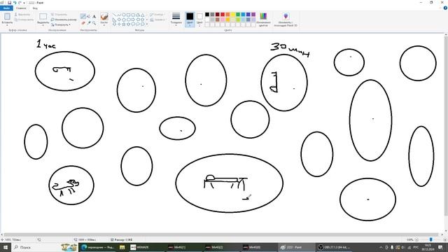The image size is (448, 252).
Task: Click the Redo arrow in title bar
Action: coord(20,3)
